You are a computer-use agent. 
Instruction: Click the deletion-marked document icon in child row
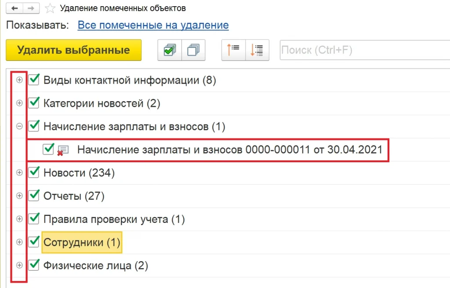63,150
